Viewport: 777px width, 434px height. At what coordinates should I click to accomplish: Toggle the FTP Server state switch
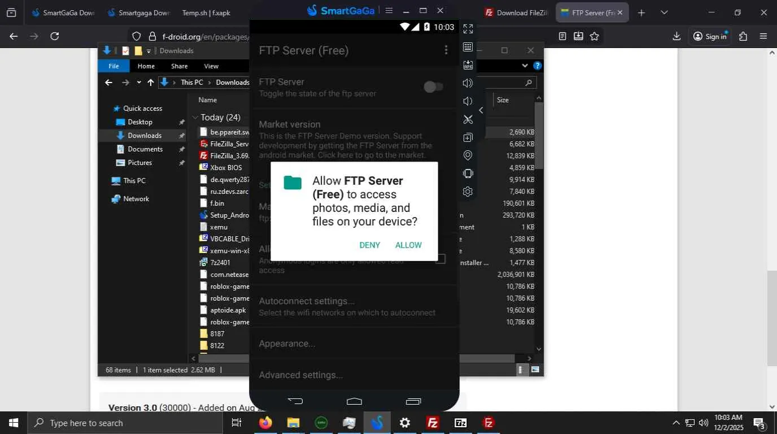coord(434,86)
